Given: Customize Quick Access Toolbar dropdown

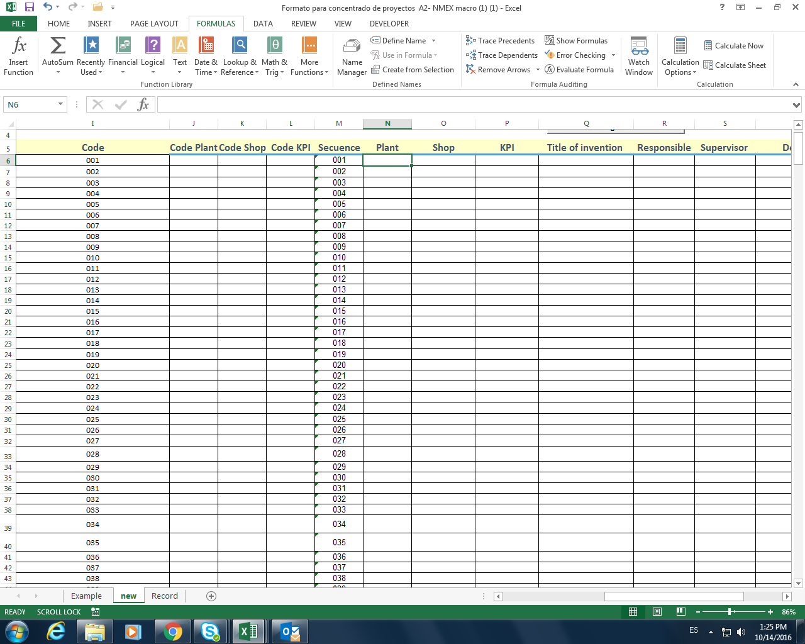Looking at the screenshot, I should pos(113,8).
